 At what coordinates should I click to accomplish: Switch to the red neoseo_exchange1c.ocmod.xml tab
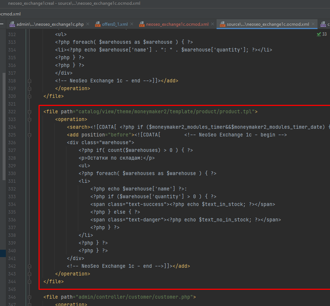click(x=177, y=25)
